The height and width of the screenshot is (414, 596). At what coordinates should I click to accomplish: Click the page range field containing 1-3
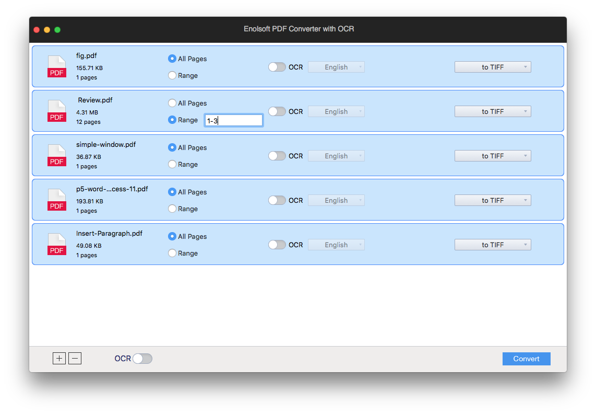pos(233,120)
